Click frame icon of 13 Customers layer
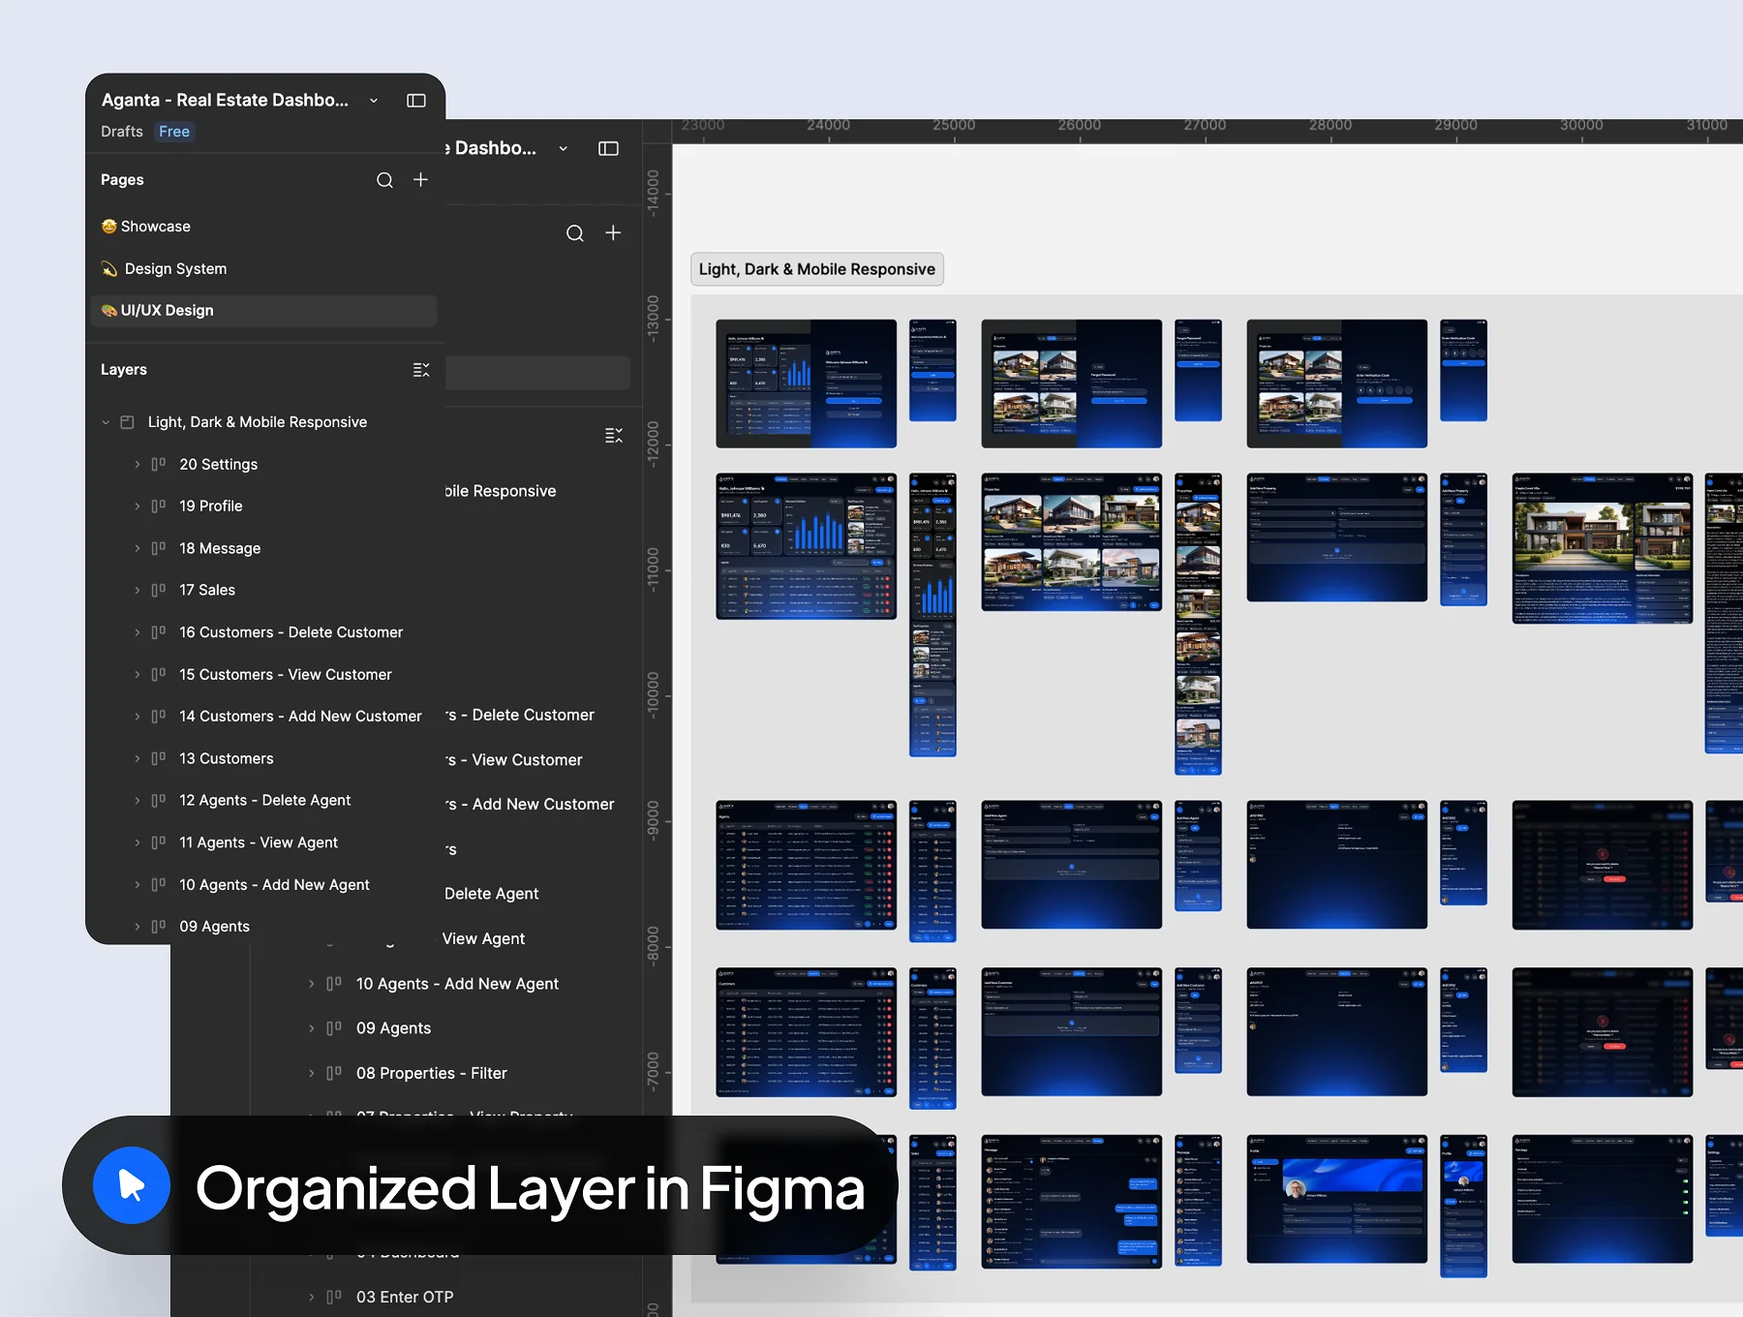 point(158,758)
